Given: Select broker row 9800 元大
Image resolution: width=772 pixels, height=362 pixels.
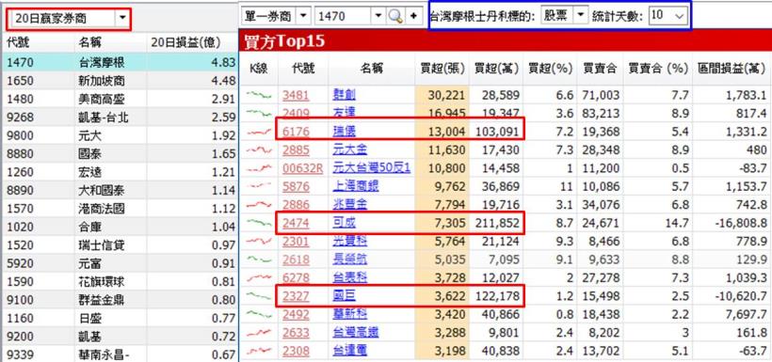Looking at the screenshot, I should point(121,135).
